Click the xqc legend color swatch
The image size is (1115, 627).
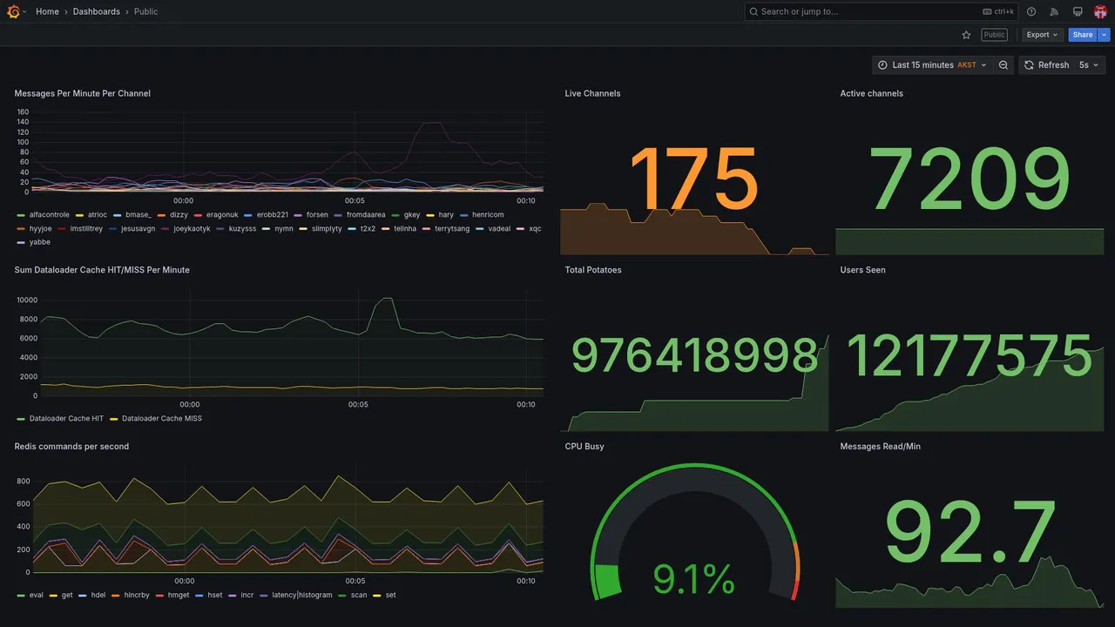tap(521, 229)
